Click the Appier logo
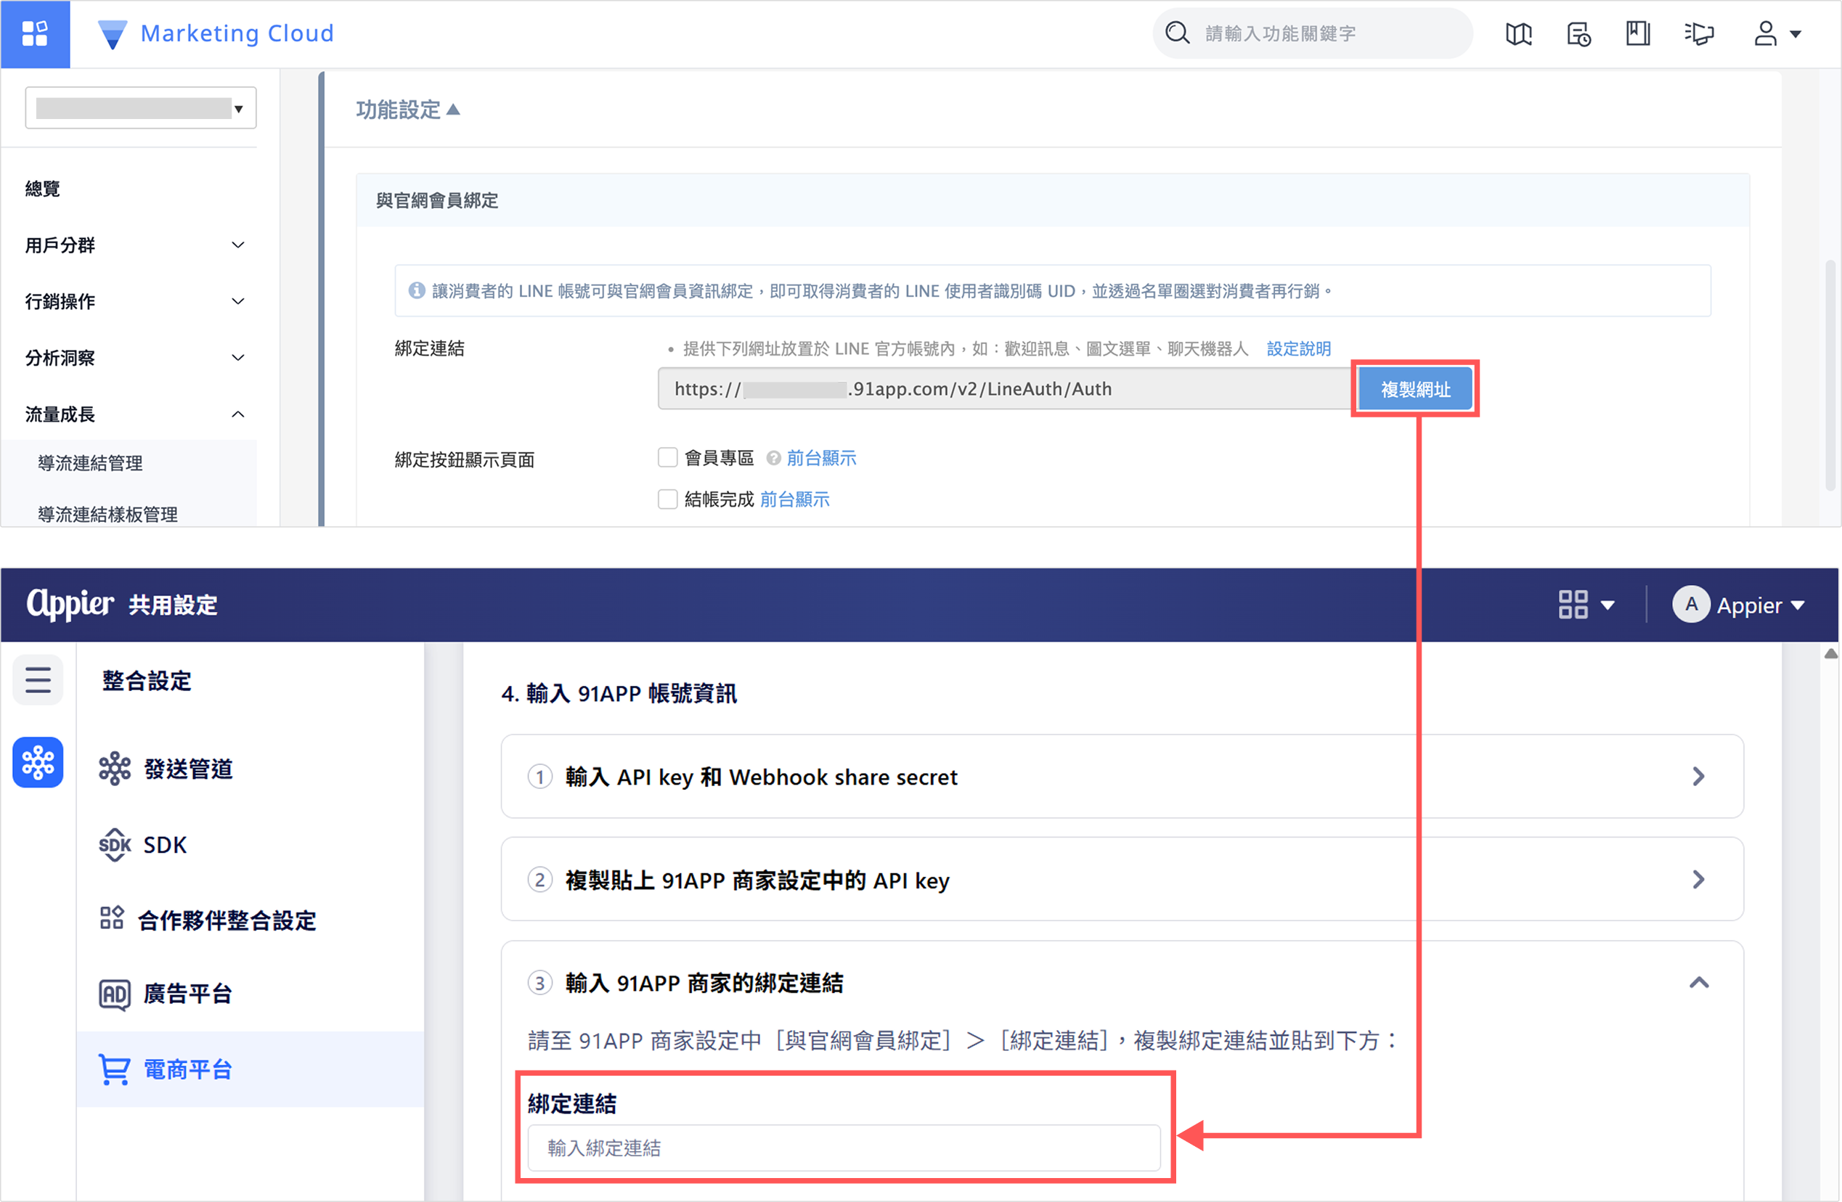This screenshot has width=1842, height=1202. [70, 603]
